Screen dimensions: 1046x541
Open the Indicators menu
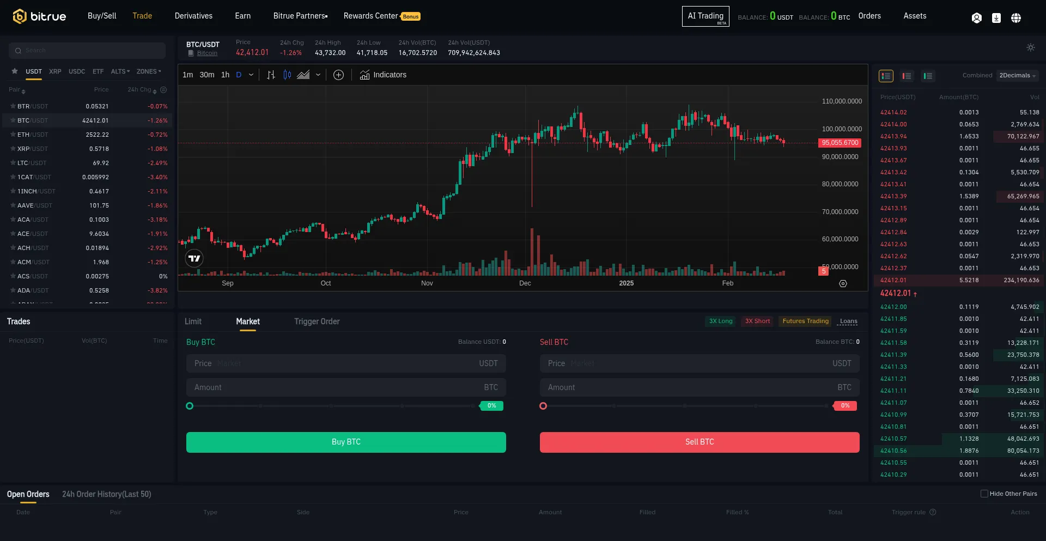tap(383, 75)
